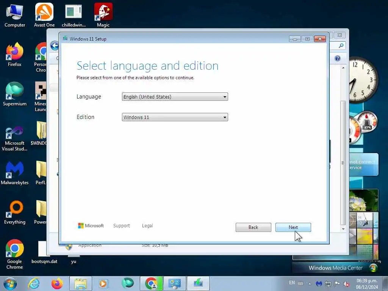Click the Next button

[x=293, y=227]
